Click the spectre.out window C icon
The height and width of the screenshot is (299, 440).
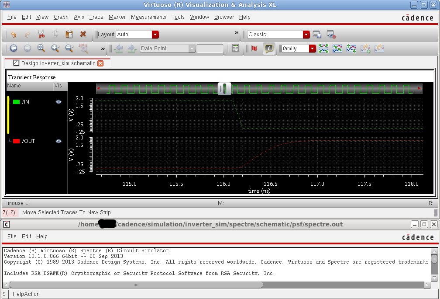click(7, 224)
